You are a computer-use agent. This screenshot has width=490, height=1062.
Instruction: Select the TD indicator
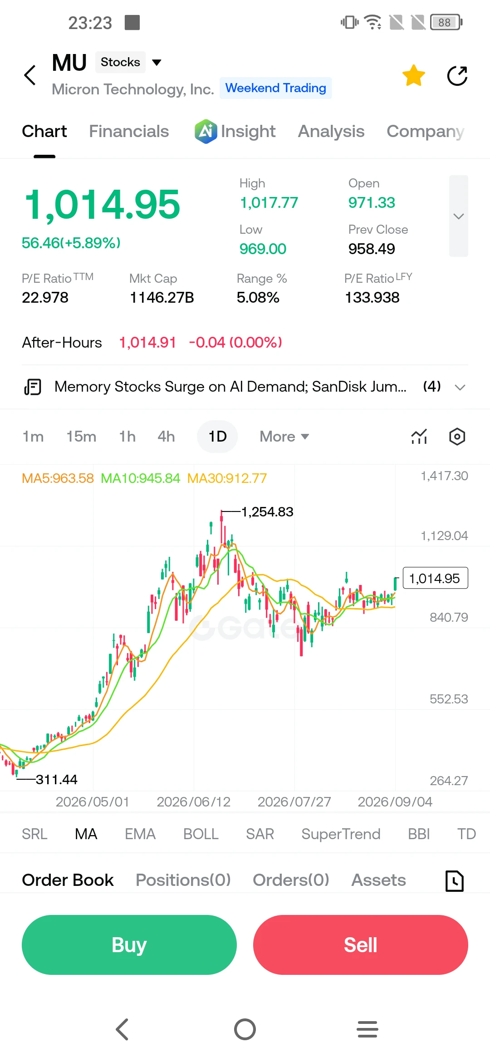(x=466, y=834)
